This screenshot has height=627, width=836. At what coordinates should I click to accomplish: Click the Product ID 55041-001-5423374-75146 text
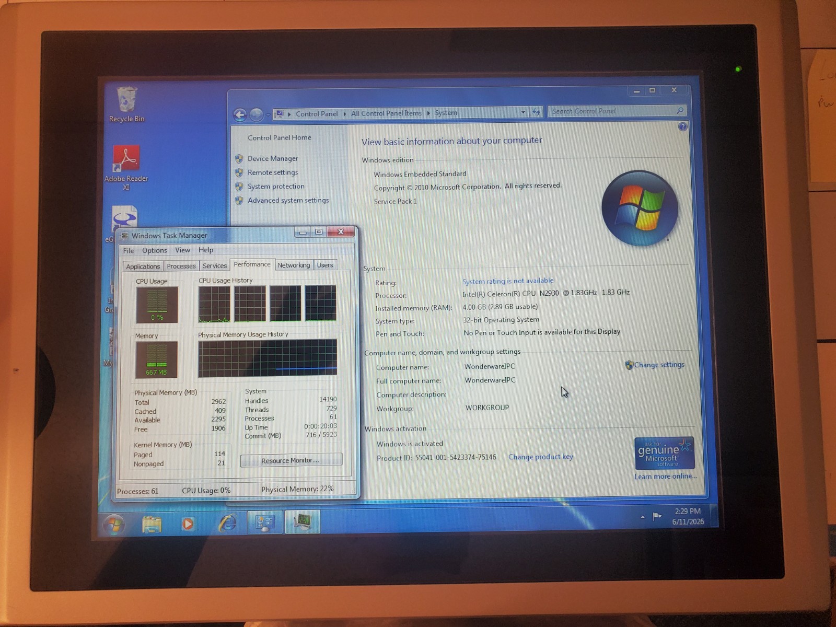click(x=436, y=458)
